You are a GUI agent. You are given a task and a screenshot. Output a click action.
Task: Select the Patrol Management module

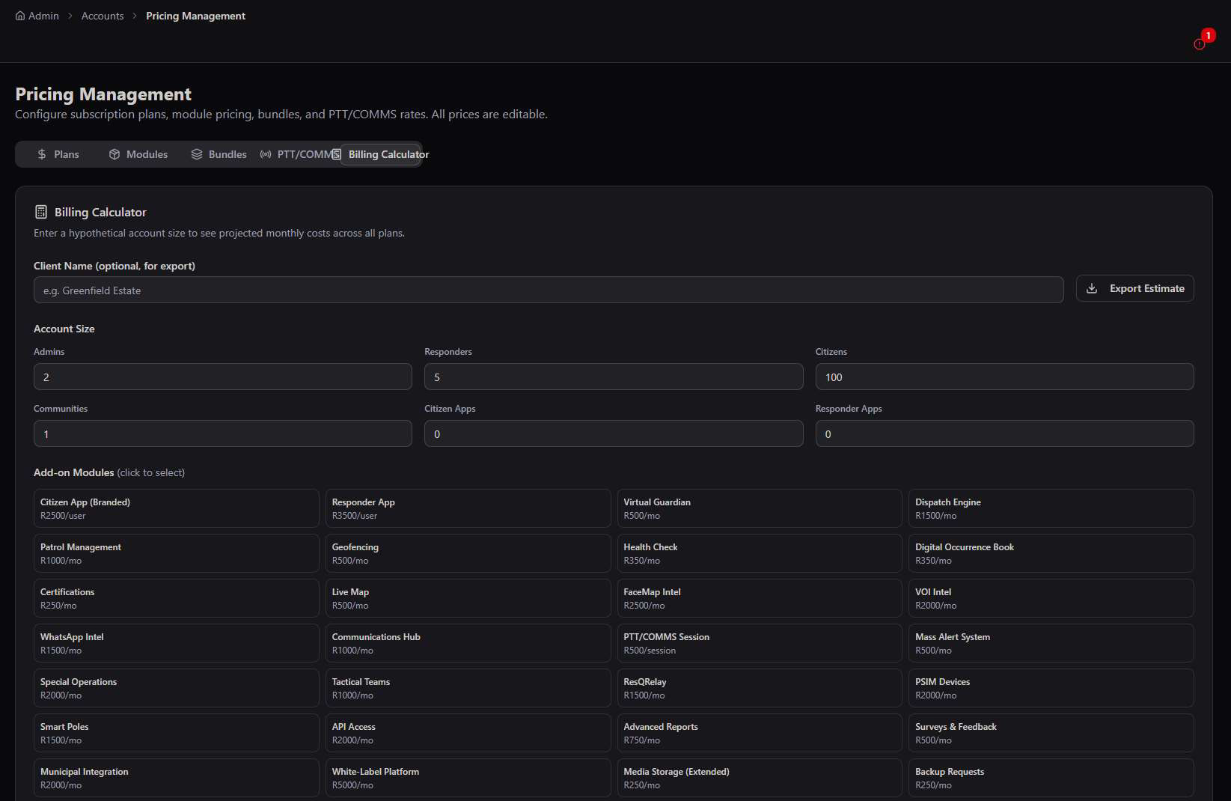tap(177, 553)
